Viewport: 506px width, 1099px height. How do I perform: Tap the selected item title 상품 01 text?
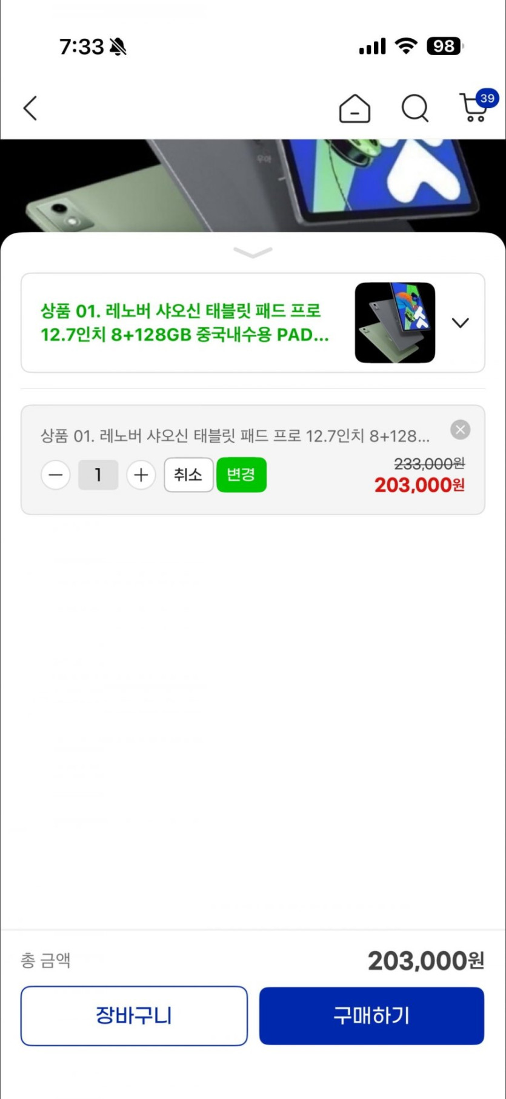pyautogui.click(x=235, y=436)
